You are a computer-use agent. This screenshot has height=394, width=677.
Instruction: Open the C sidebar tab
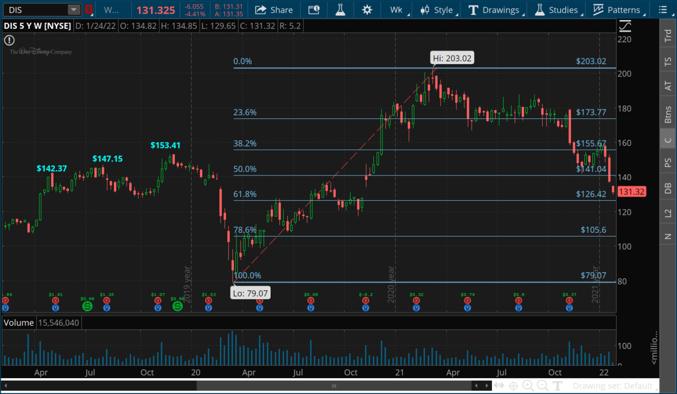coord(668,139)
